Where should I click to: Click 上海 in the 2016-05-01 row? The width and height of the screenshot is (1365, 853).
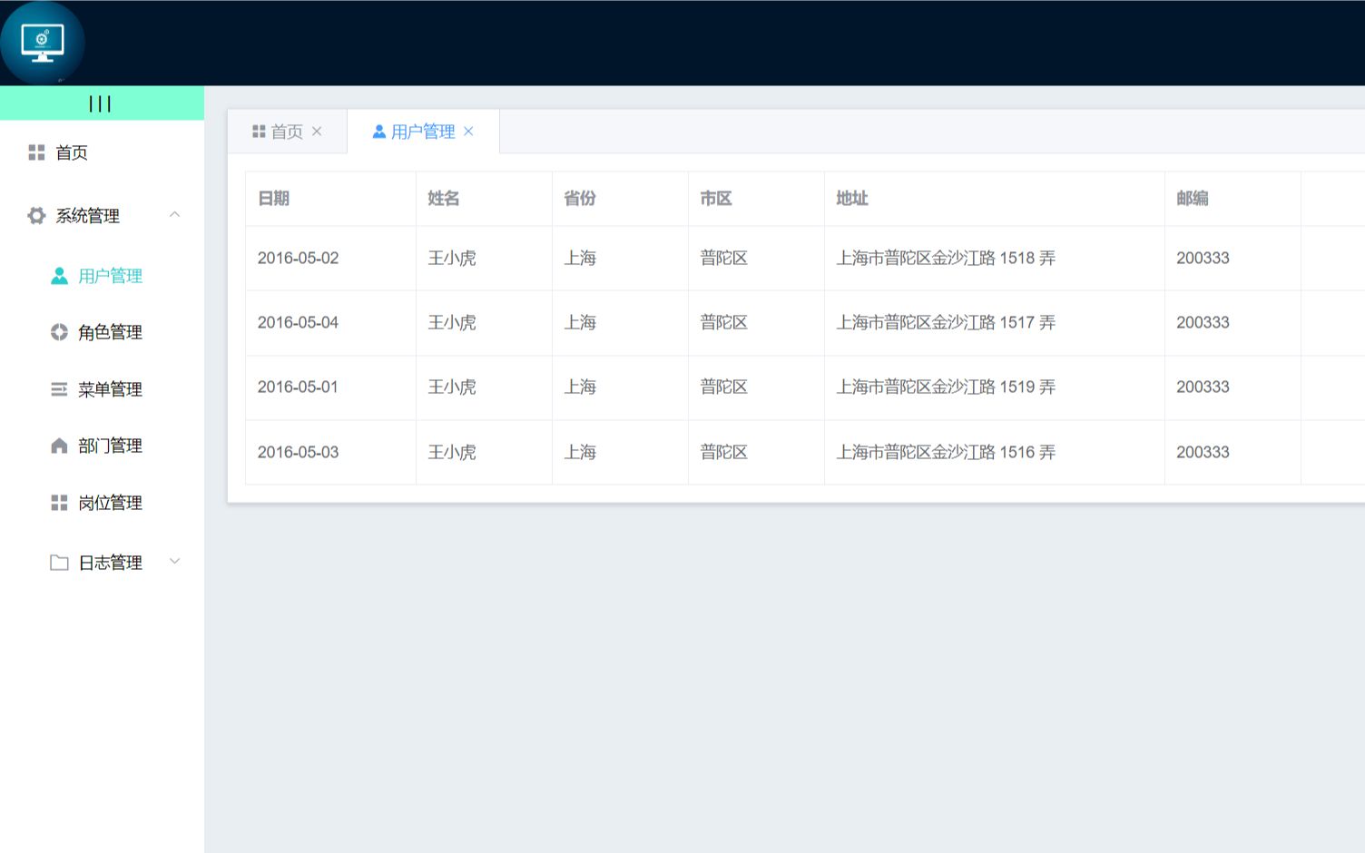click(580, 387)
